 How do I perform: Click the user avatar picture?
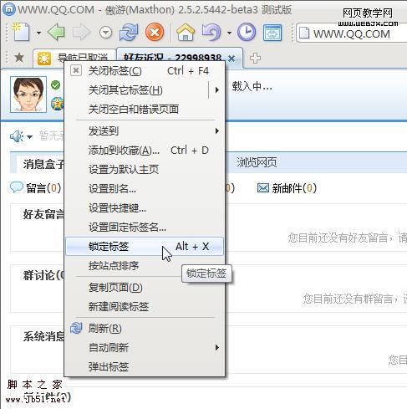point(28,95)
